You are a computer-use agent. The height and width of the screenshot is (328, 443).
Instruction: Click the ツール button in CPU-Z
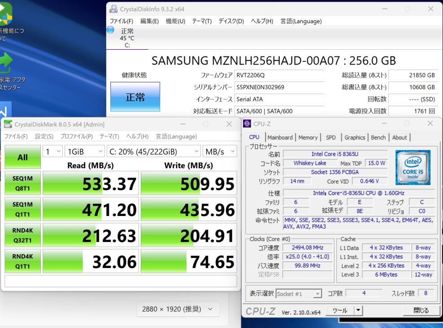(x=340, y=310)
